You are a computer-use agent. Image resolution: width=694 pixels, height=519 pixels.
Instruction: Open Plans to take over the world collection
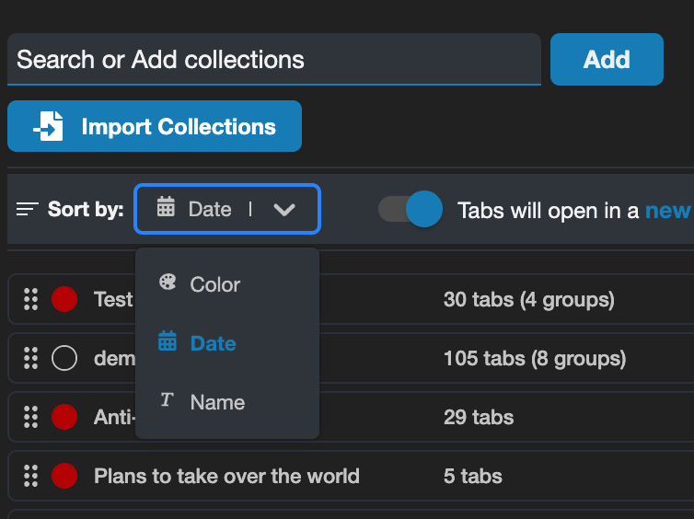pyautogui.click(x=226, y=476)
